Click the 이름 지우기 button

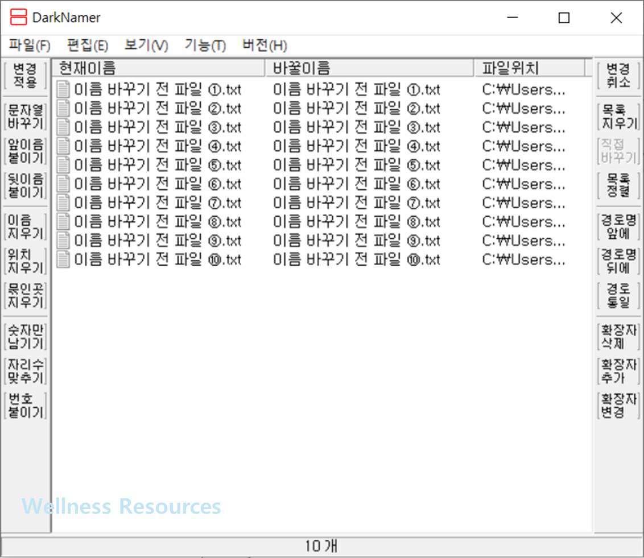click(x=26, y=226)
